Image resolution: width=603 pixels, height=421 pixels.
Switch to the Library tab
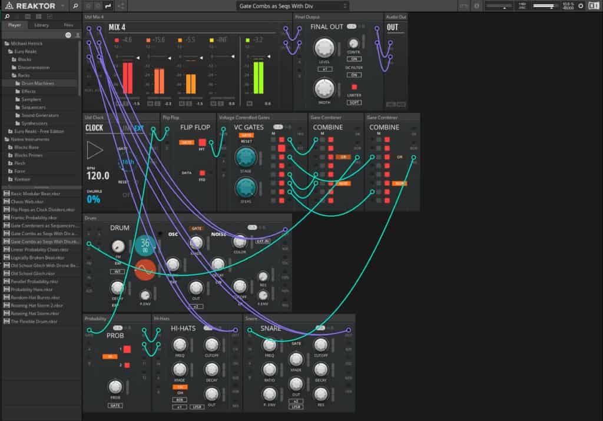(42, 25)
